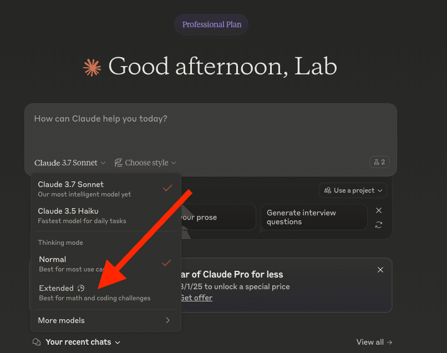447x353 pixels.
Task: Dismiss the suggested prompts with X icon
Action: (x=379, y=211)
